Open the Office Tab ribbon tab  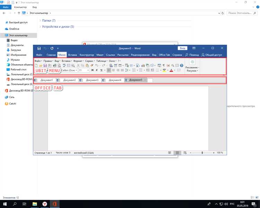(x=164, y=55)
